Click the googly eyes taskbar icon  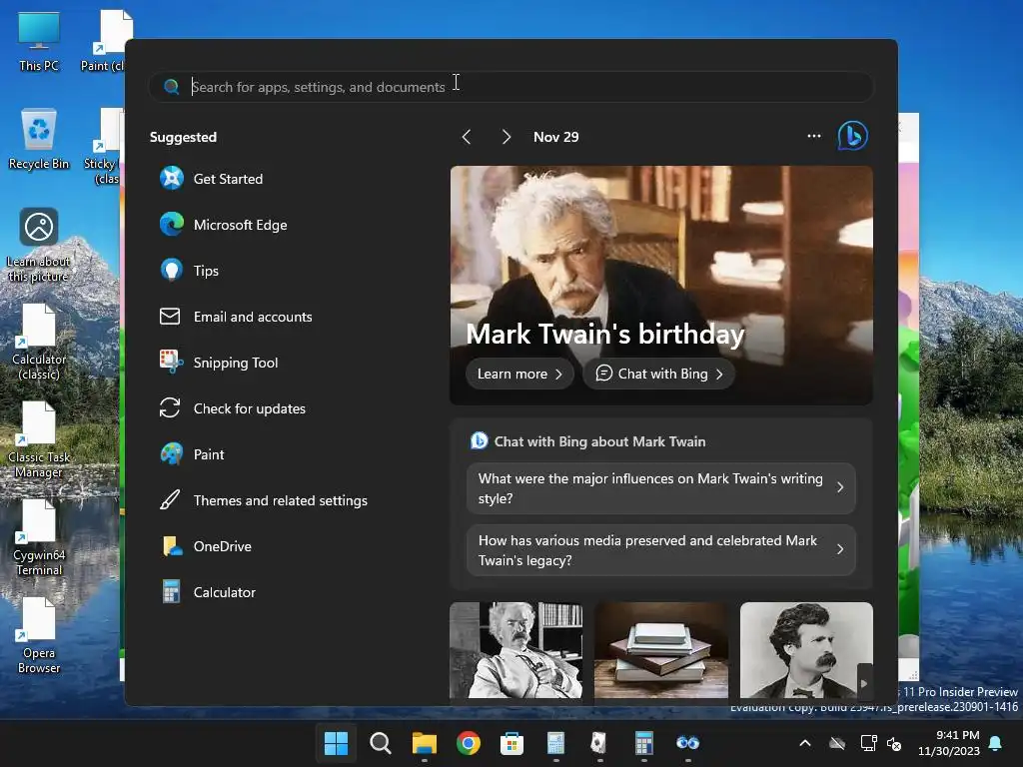pyautogui.click(x=687, y=743)
